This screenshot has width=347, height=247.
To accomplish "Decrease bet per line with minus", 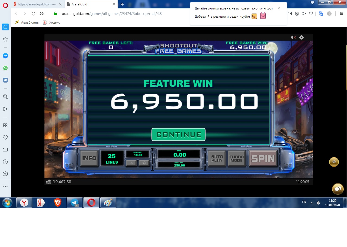I will pyautogui.click(x=132, y=163).
